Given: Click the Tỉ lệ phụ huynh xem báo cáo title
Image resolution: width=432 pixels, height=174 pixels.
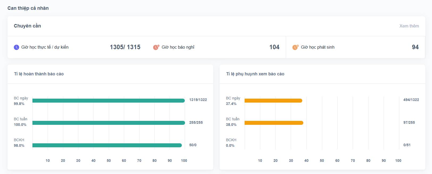Looking at the screenshot, I should click(x=255, y=74).
